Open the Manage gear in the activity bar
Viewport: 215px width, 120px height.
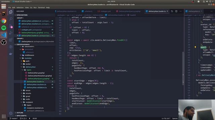(11, 113)
